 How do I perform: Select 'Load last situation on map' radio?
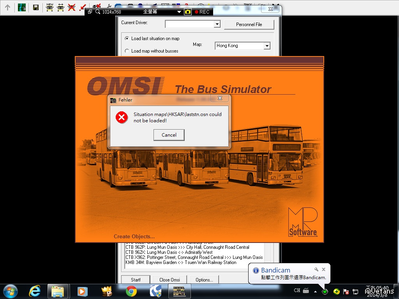(127, 39)
